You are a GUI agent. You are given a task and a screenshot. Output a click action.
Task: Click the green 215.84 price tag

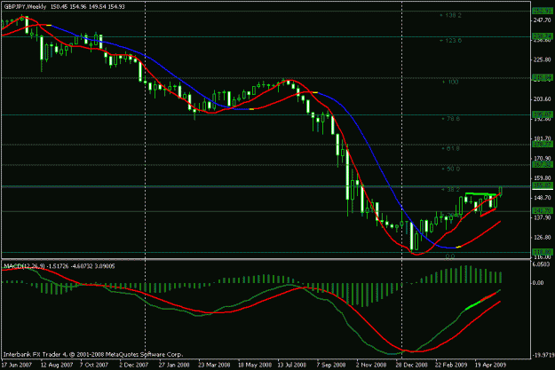543,77
